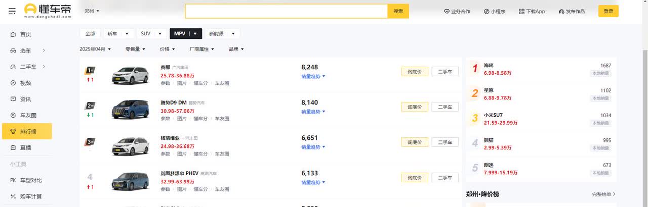Expand 销量趋势 for 腾势D9 DM
The width and height of the screenshot is (648, 207).
point(313,112)
